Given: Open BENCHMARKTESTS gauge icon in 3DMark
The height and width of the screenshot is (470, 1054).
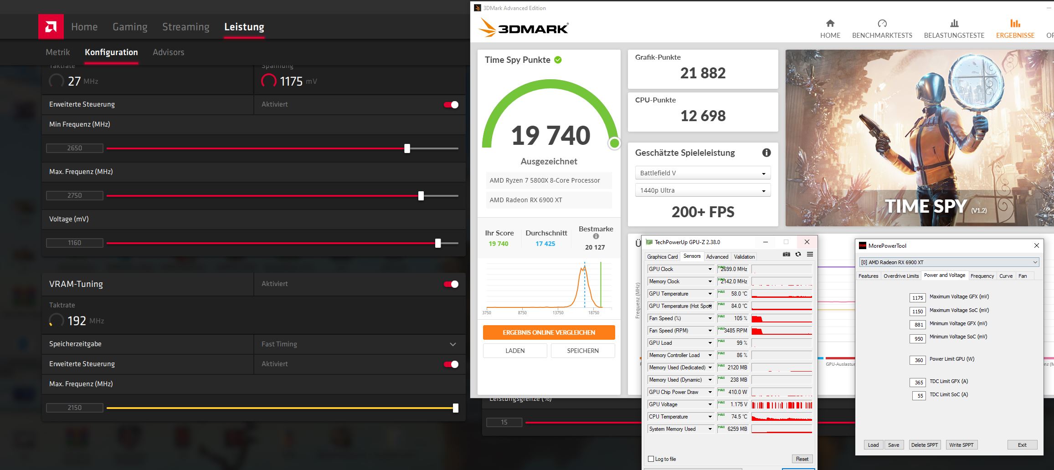Looking at the screenshot, I should [x=882, y=23].
